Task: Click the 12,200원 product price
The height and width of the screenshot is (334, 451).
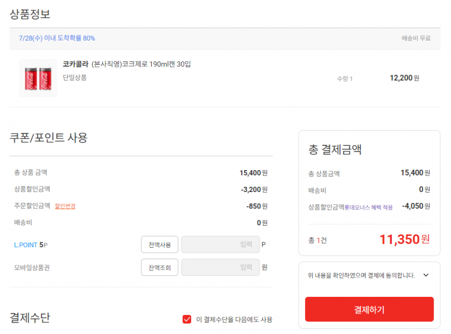Action: click(x=404, y=78)
